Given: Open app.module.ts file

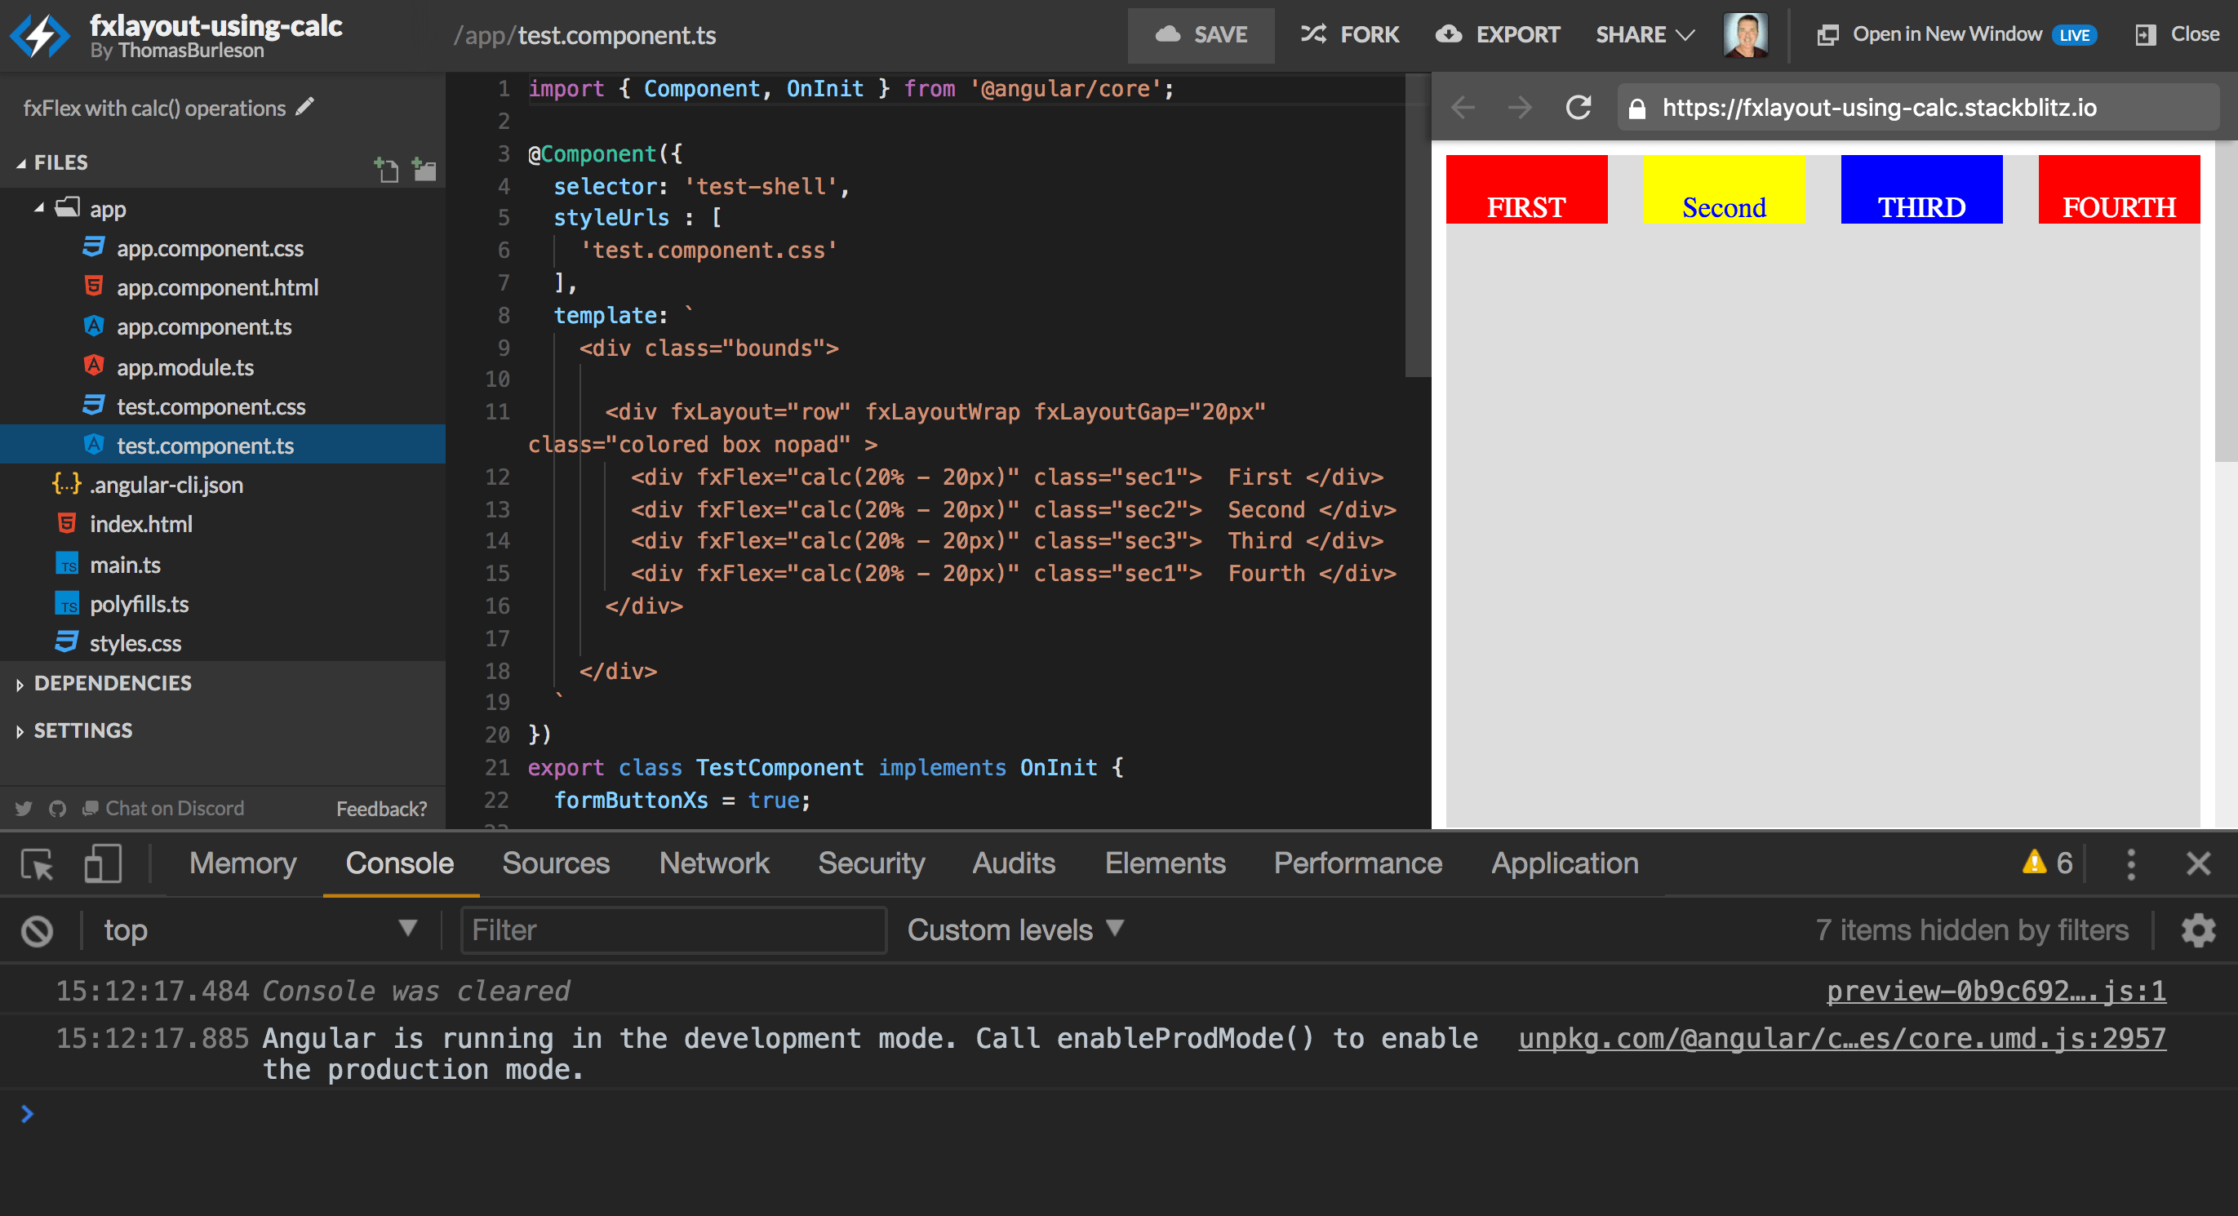Looking at the screenshot, I should (185, 367).
